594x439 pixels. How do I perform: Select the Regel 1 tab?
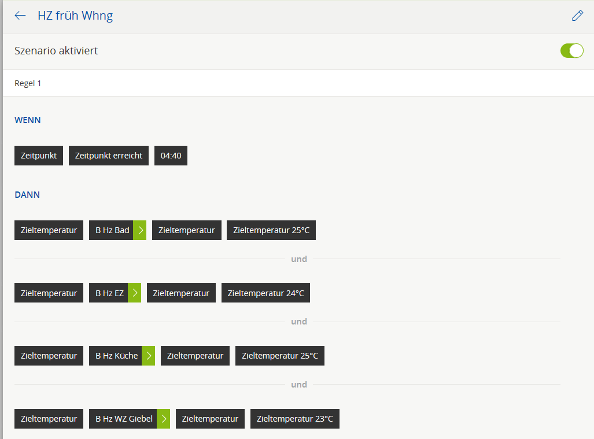tap(28, 83)
